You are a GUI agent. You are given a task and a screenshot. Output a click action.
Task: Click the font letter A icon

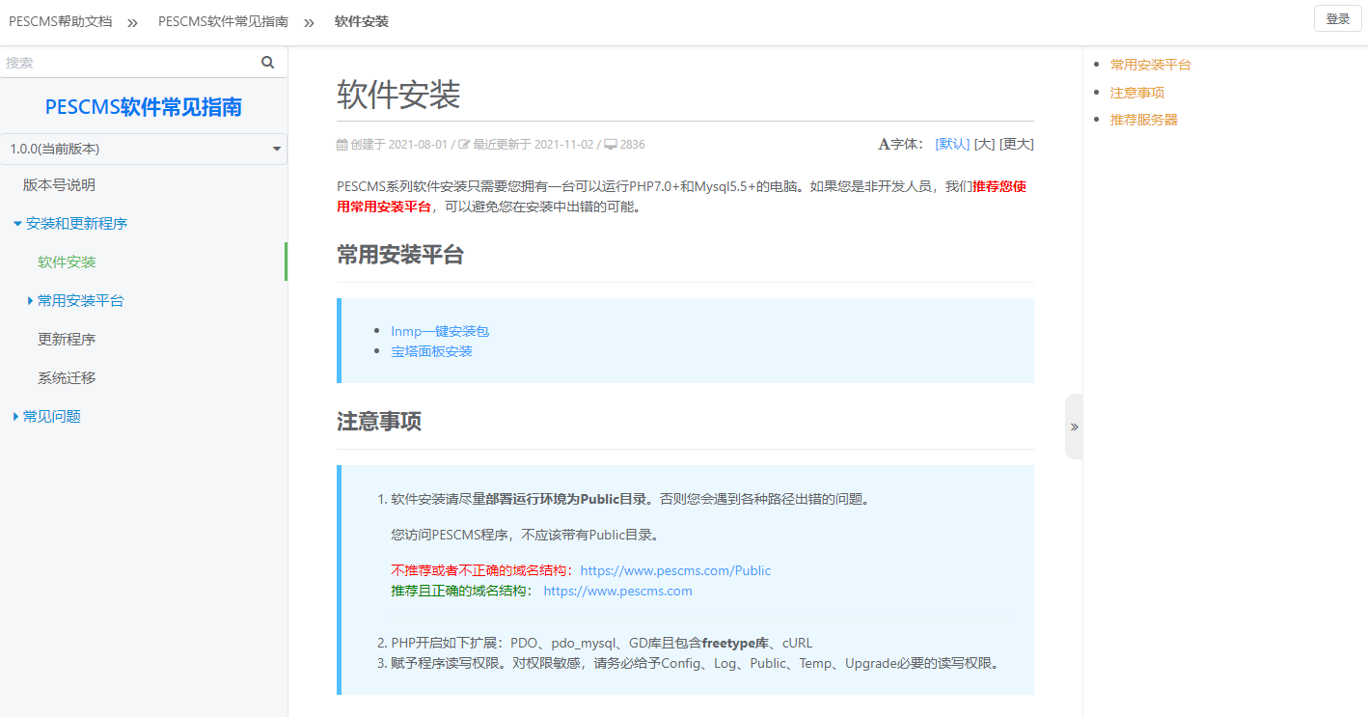(884, 145)
